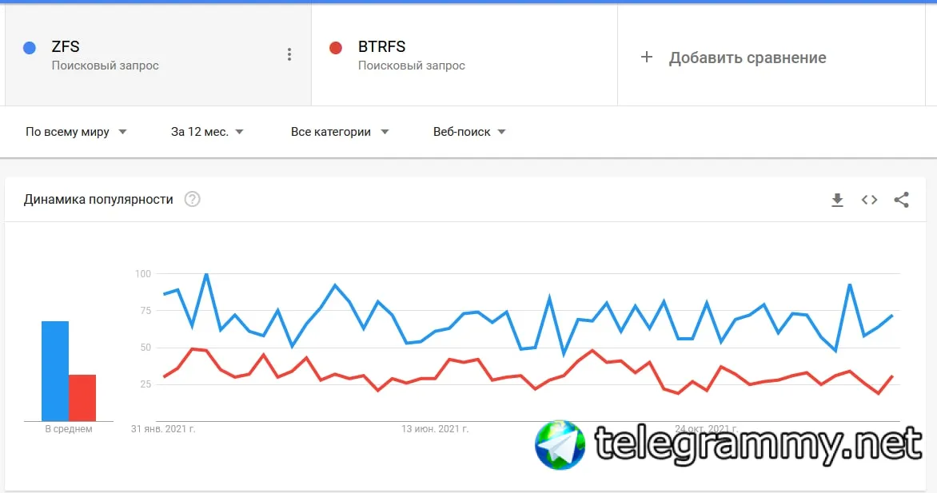Click the blue ZFS color dot
Viewport: 937px width, 493px height.
tap(30, 48)
